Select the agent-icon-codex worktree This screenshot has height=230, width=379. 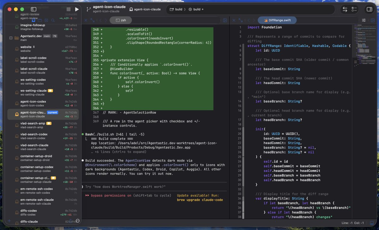[43, 103]
